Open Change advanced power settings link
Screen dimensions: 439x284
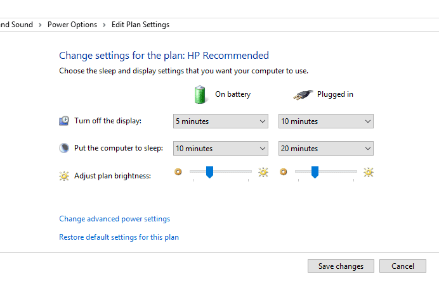(x=114, y=219)
